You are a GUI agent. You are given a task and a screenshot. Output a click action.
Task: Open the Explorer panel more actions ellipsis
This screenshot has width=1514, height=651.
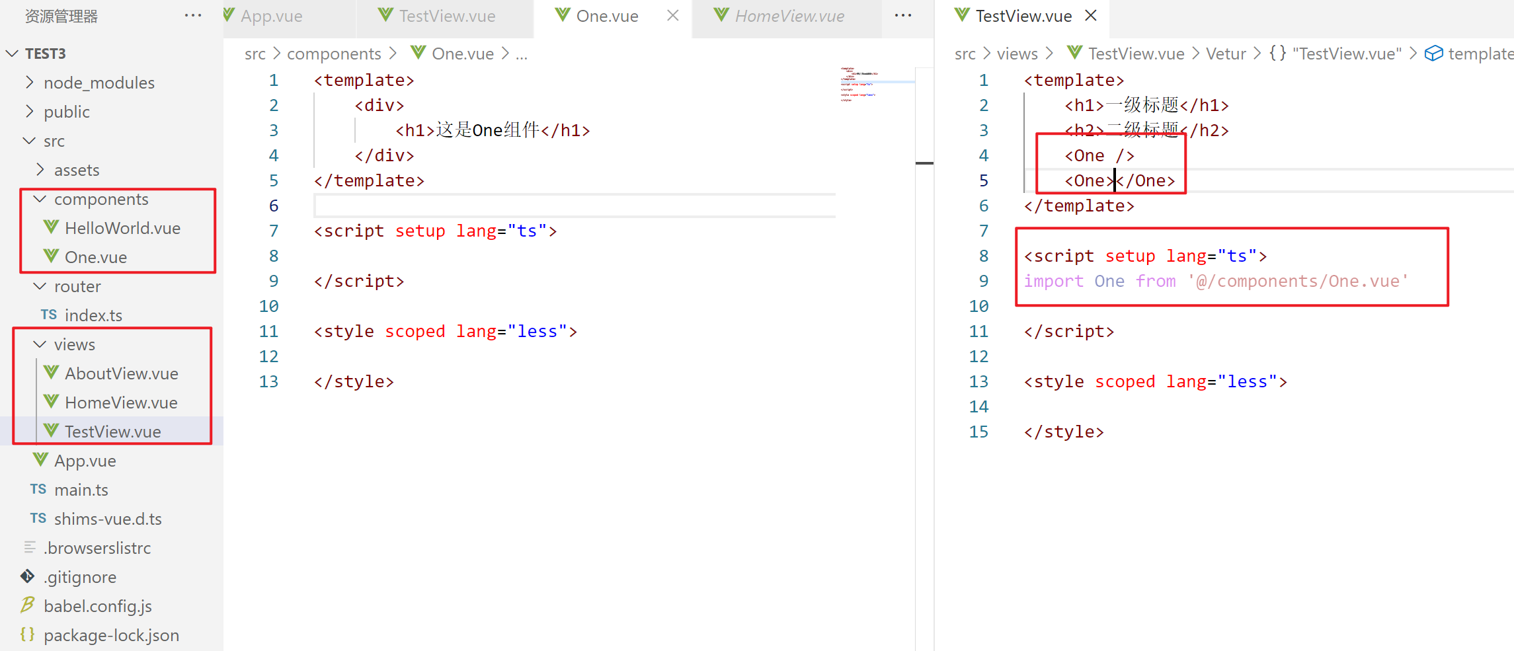[192, 16]
